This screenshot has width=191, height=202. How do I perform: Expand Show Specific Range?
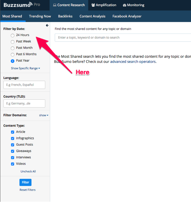(25, 68)
